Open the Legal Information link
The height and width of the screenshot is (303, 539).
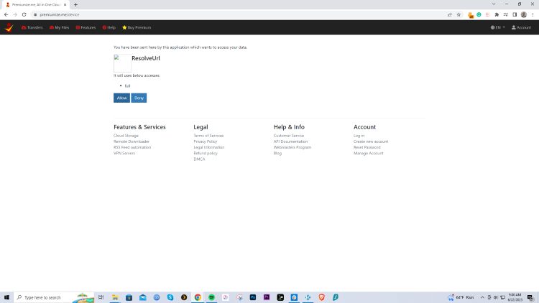coord(209,147)
